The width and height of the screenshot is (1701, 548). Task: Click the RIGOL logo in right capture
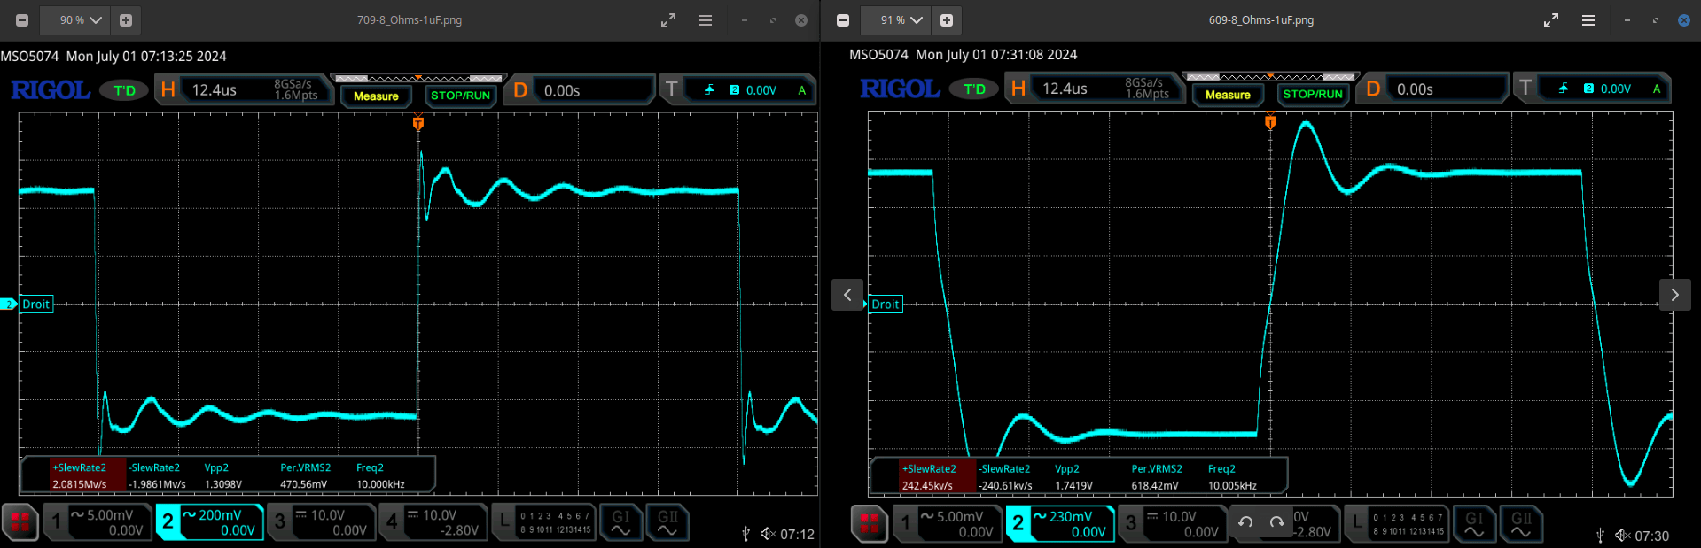point(900,89)
